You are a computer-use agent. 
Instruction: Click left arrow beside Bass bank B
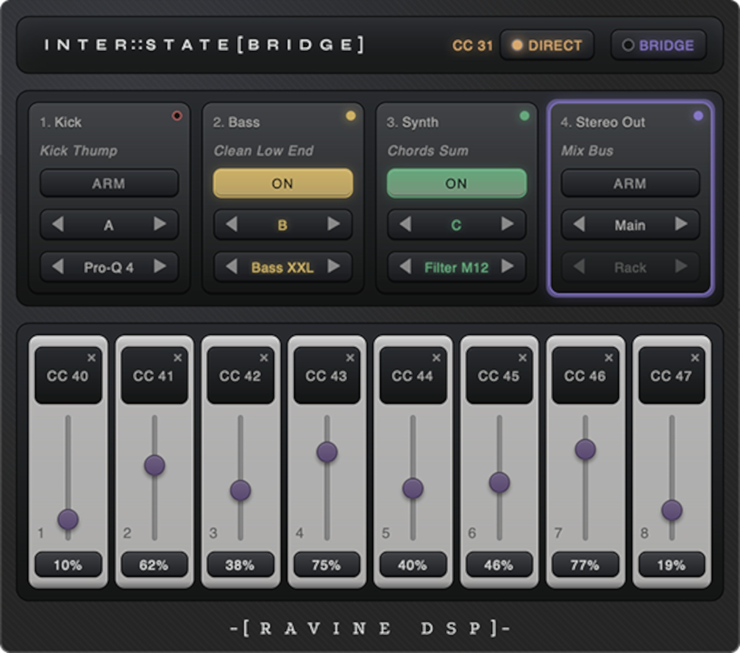(231, 224)
